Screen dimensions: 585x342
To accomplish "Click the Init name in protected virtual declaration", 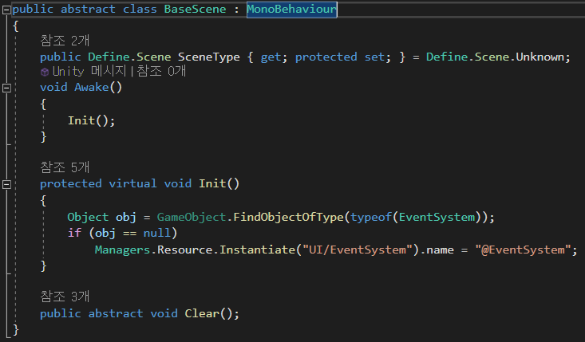I will pyautogui.click(x=212, y=183).
